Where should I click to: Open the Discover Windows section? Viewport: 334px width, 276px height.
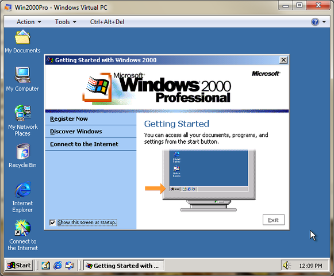(91, 132)
